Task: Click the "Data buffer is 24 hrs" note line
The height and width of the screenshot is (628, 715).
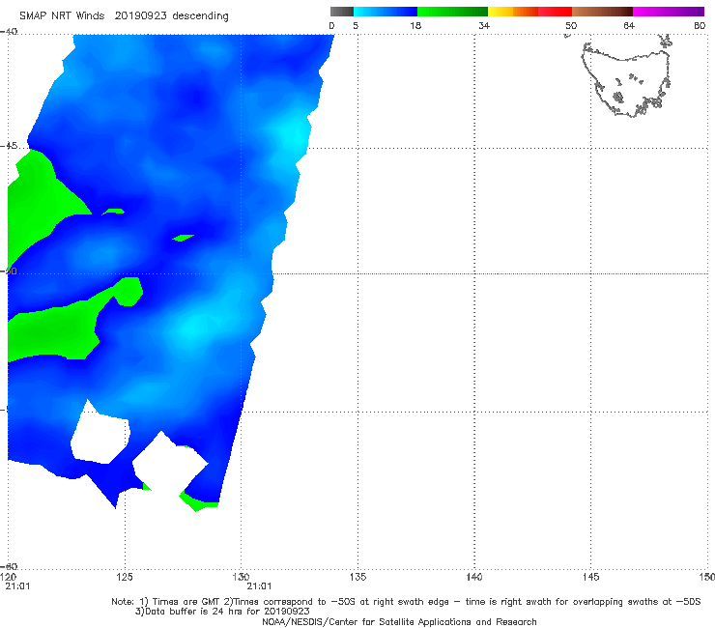Action: point(222,612)
